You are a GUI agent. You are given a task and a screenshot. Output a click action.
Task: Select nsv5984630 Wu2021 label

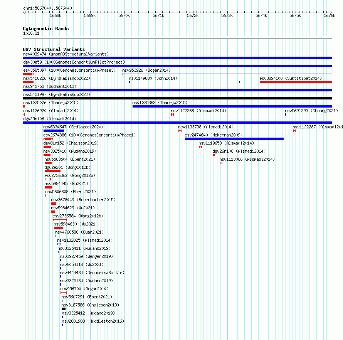[76, 224]
